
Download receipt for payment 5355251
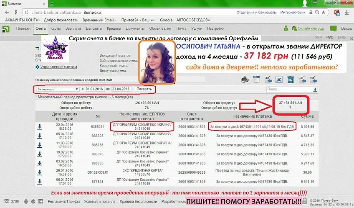click(40, 126)
